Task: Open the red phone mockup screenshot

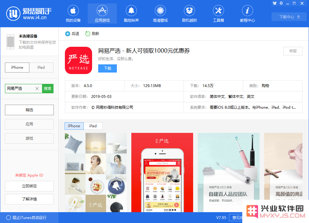Action: [162, 173]
